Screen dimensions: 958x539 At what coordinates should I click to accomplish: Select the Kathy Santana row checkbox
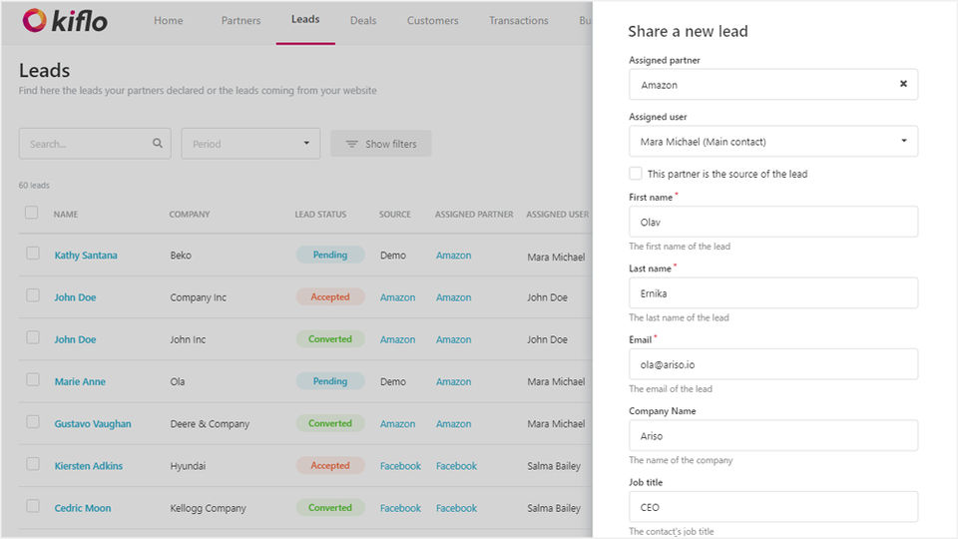(33, 254)
